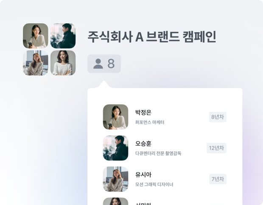Click 유시아 profile photo in list
Viewport: 263px width, 205px height.
[x=115, y=179]
